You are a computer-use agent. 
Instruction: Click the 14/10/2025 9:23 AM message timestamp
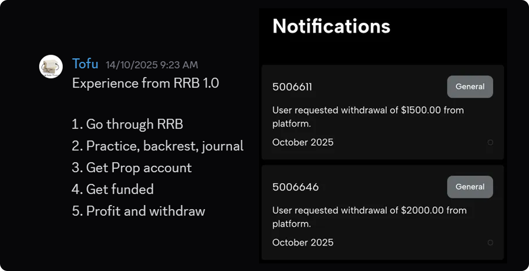point(151,65)
